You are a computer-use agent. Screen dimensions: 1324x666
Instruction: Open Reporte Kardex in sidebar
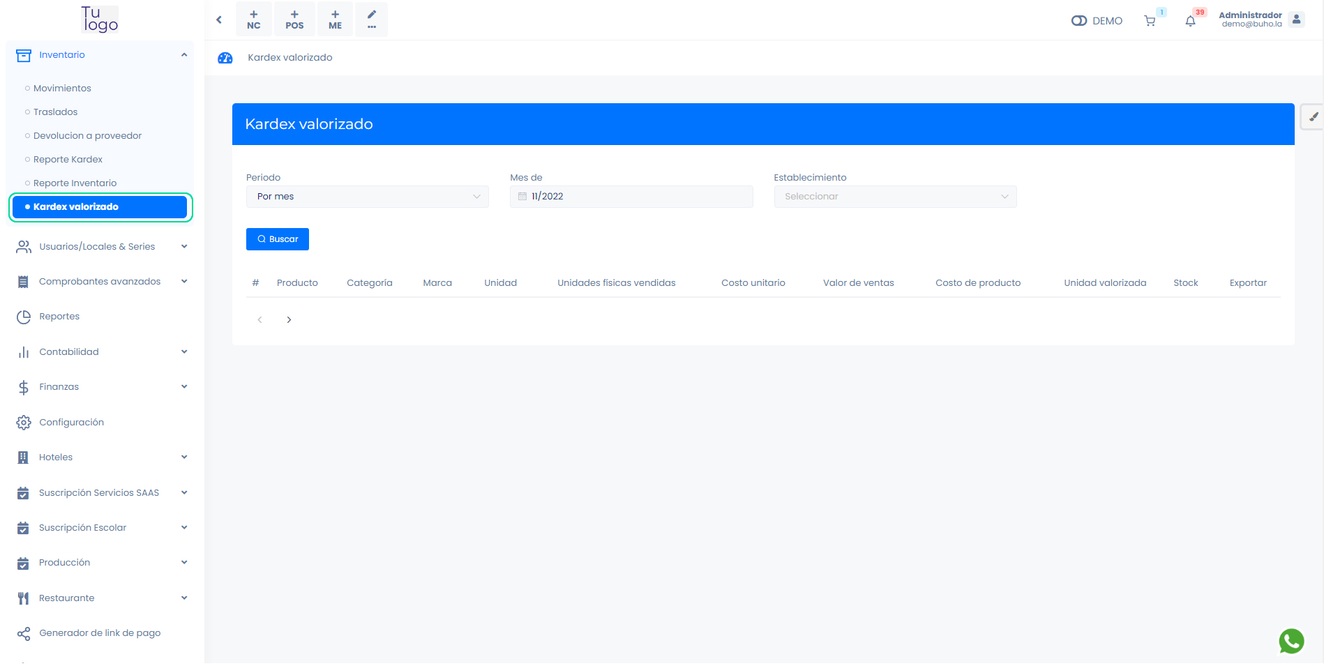tap(68, 160)
